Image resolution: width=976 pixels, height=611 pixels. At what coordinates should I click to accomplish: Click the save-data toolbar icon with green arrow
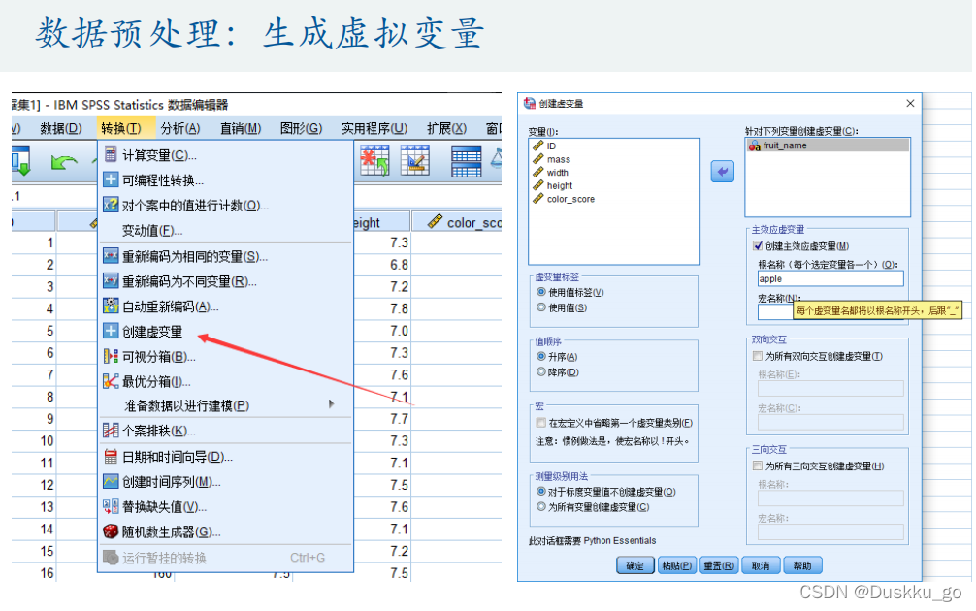(20, 161)
